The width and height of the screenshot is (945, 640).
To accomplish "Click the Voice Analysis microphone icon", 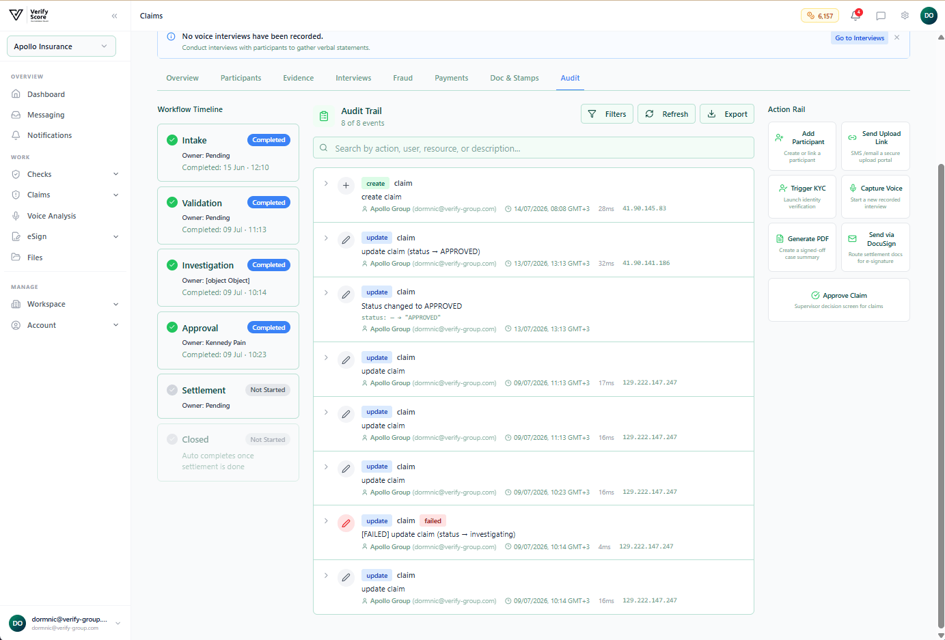I will pos(16,216).
